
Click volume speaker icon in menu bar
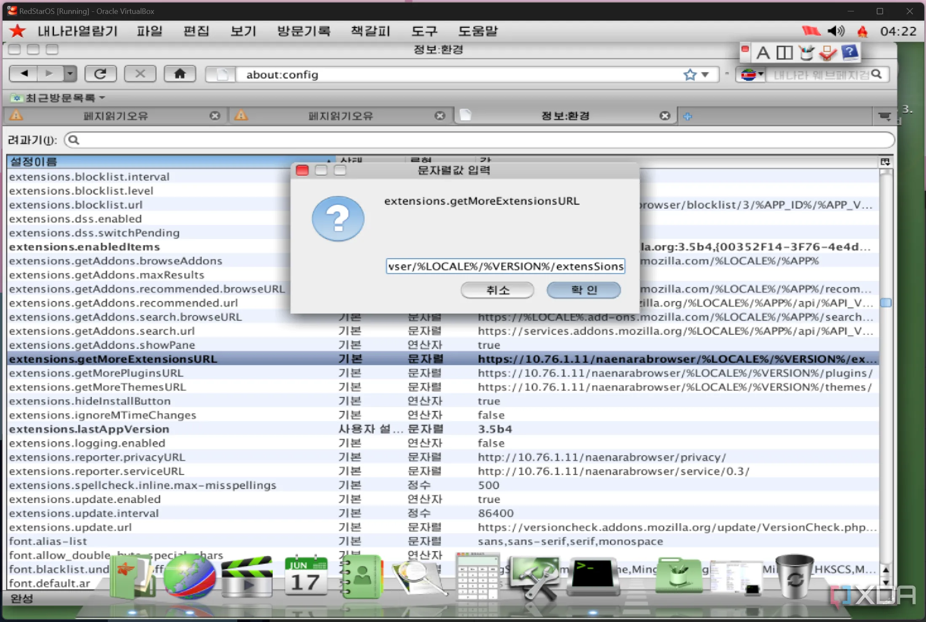[835, 31]
